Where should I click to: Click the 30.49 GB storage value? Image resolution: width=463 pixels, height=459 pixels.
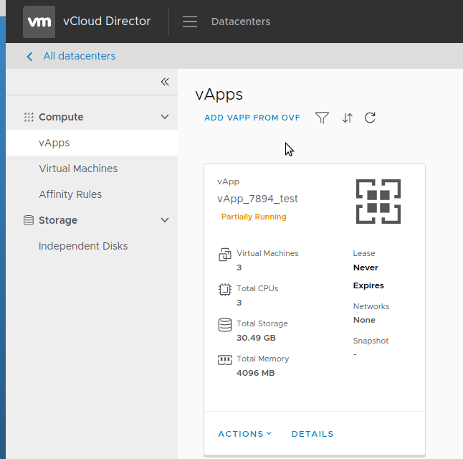coord(256,338)
